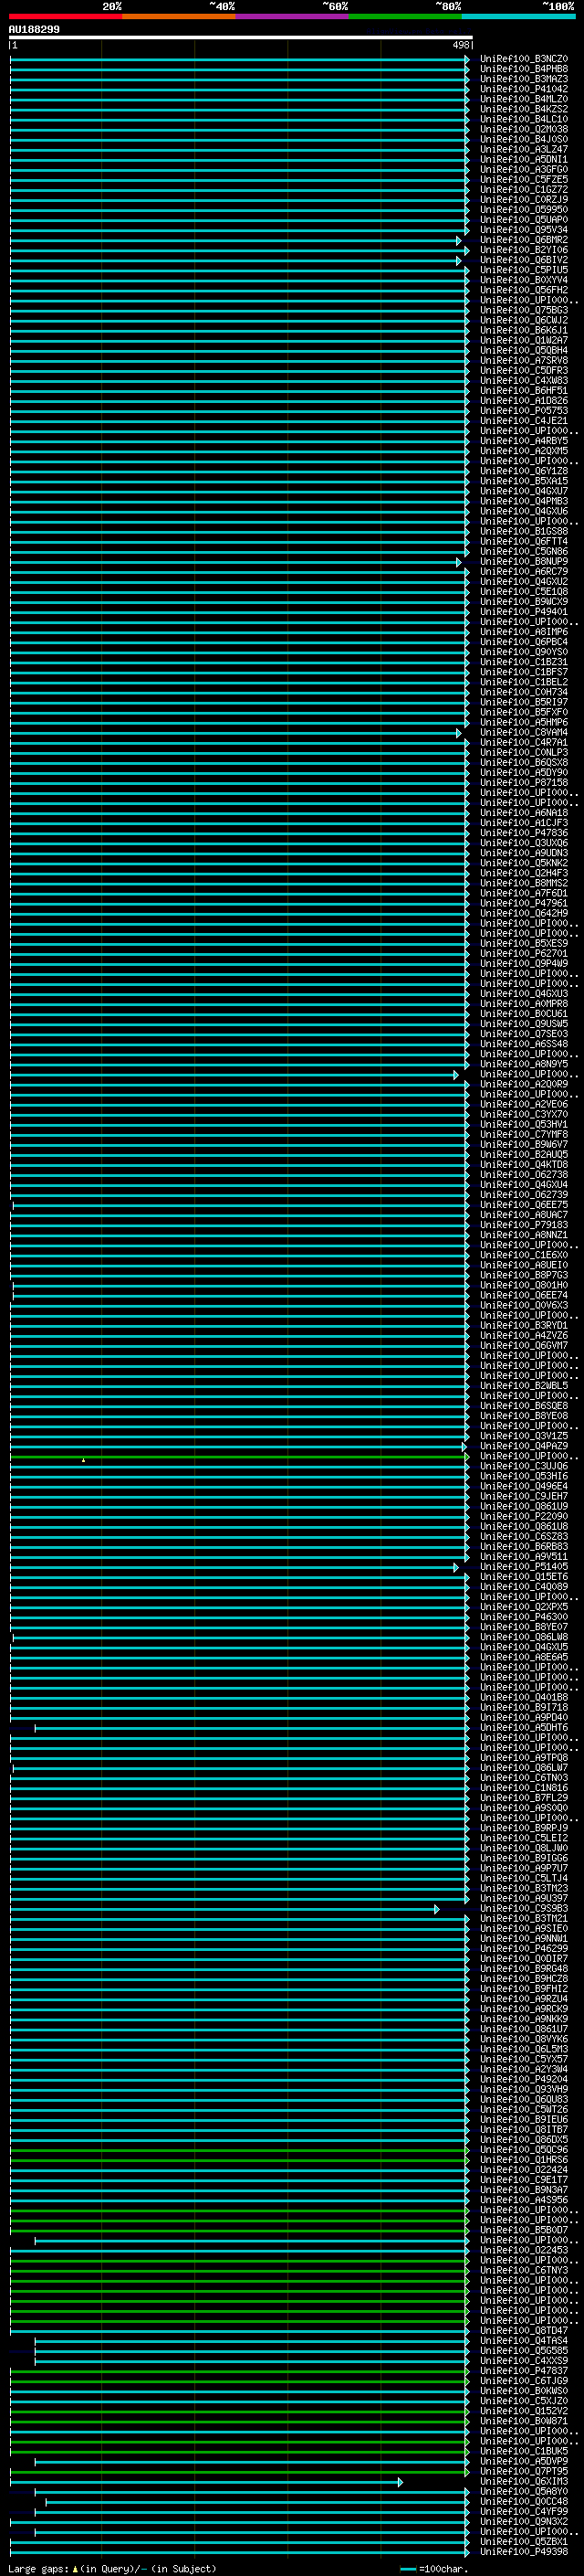Viewport: 584px width, 2576px height.
Task: Select the UniRef100_P22090 label
Action: 523,1516
